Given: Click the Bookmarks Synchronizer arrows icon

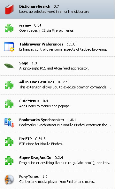Looking at the screenshot, I should click(9, 123).
